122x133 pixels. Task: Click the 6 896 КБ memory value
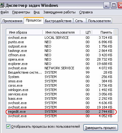point(106,42)
